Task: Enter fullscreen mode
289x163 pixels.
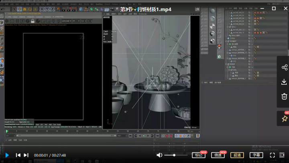Action: coord(272,155)
